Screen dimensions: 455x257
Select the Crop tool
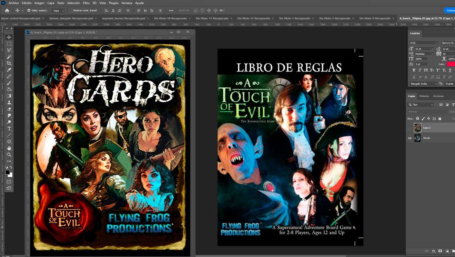[9, 63]
